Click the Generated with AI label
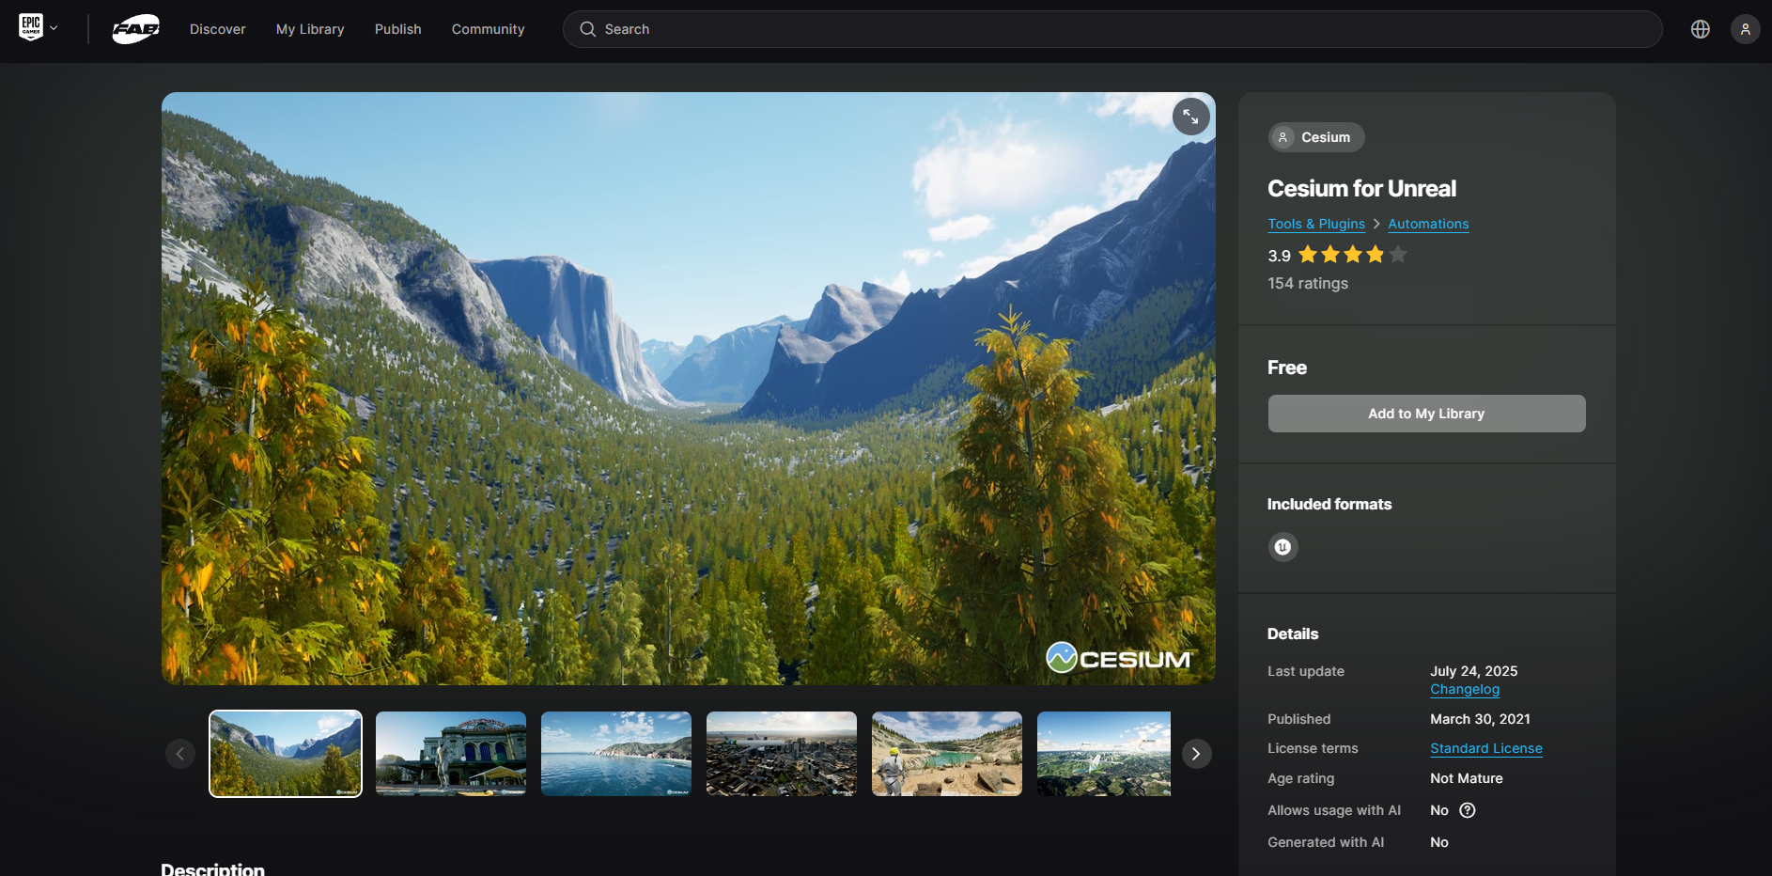Screen dimensions: 1772x876 pos(1326,842)
